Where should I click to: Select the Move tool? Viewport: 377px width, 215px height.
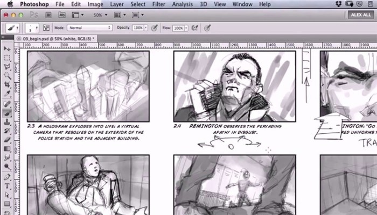[7, 49]
